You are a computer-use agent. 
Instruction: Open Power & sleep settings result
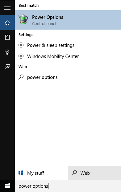pos(68,45)
